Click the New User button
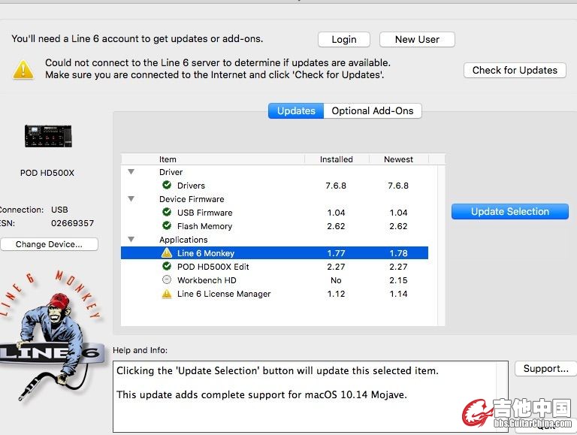This screenshot has width=577, height=435. pyautogui.click(x=417, y=39)
